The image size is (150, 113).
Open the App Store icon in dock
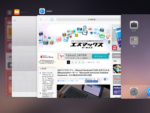pos(148,91)
